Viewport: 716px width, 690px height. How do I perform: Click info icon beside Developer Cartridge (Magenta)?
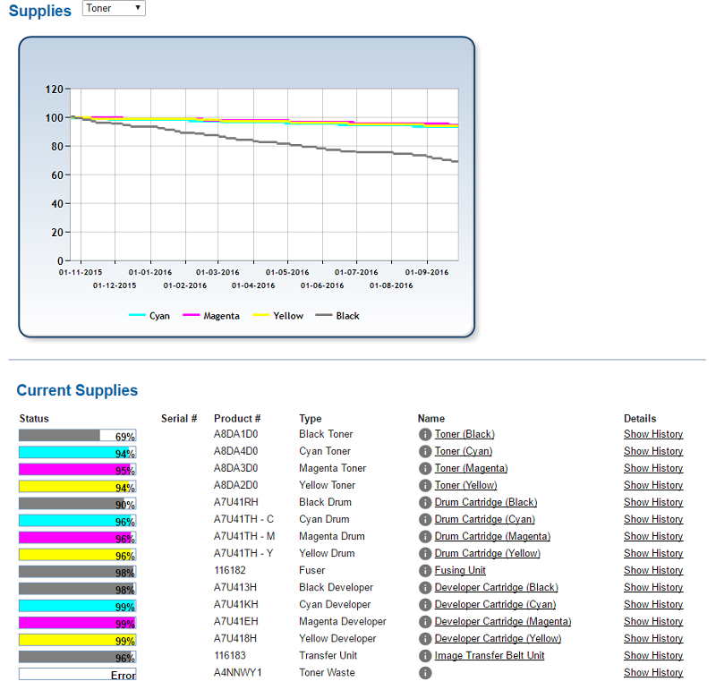(x=424, y=622)
